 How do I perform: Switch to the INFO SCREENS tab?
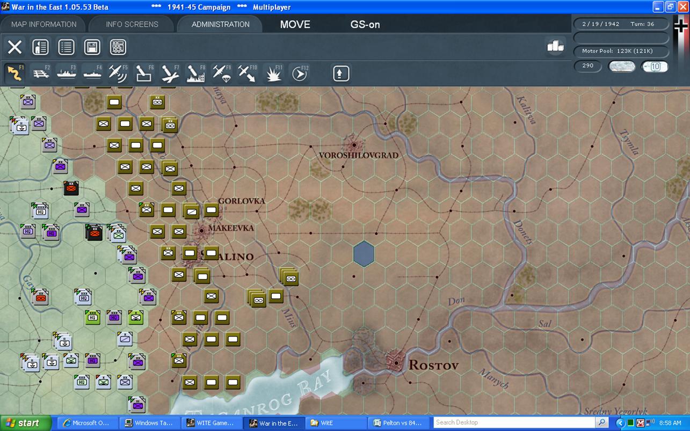[x=132, y=24]
